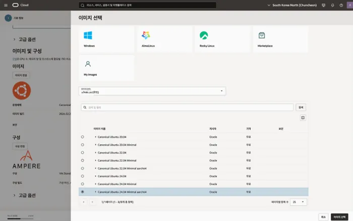Select Canonical Ubuntu 22.04 radio button
The image size is (353, 221).
click(82, 152)
